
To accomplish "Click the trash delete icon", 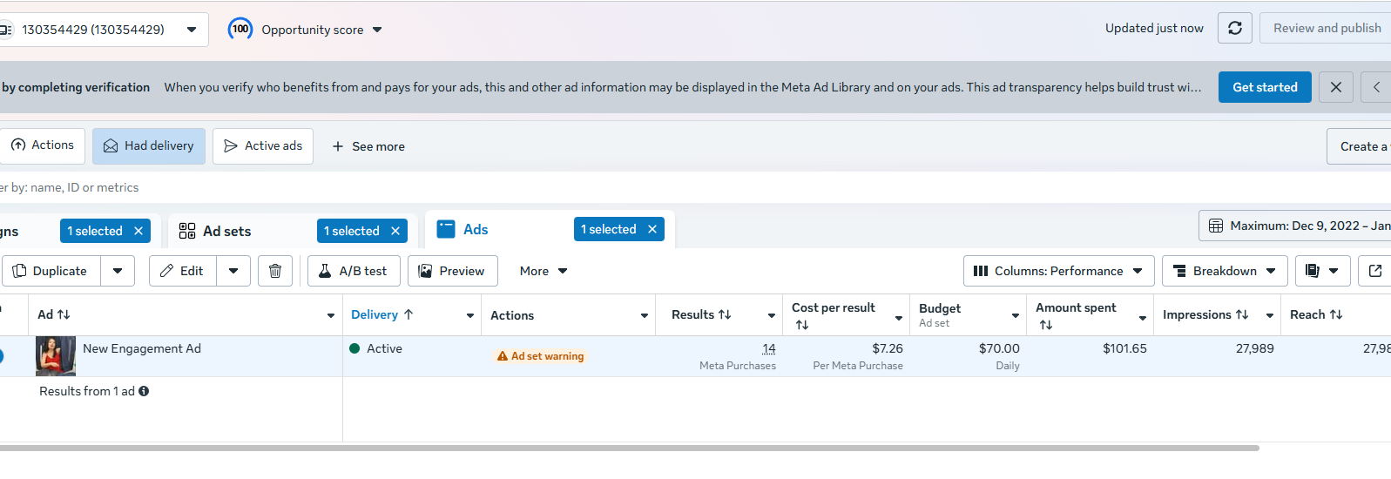I will click(275, 271).
